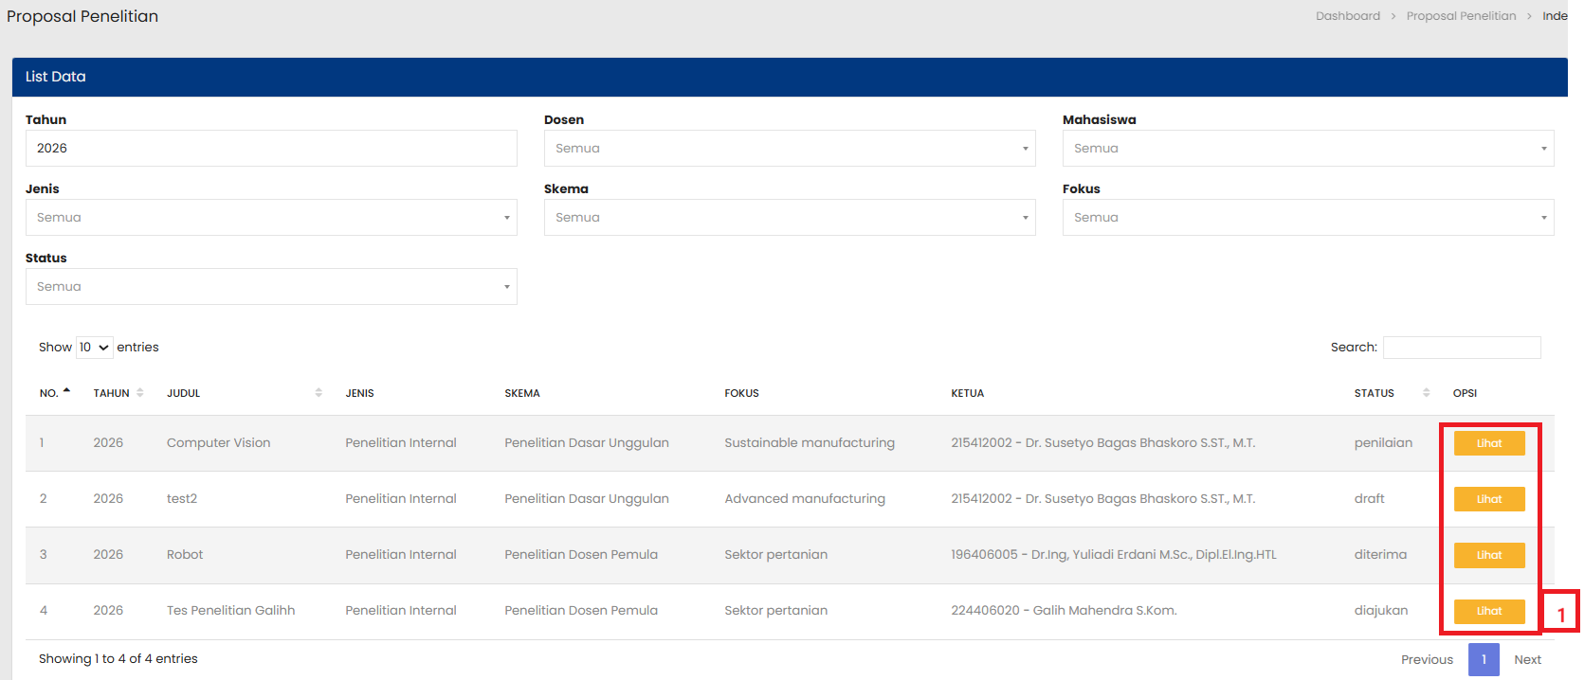View the Robot proposal with Lihat

click(x=1488, y=555)
